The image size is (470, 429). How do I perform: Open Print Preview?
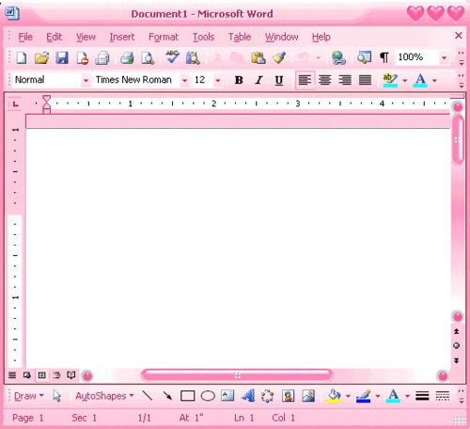148,58
